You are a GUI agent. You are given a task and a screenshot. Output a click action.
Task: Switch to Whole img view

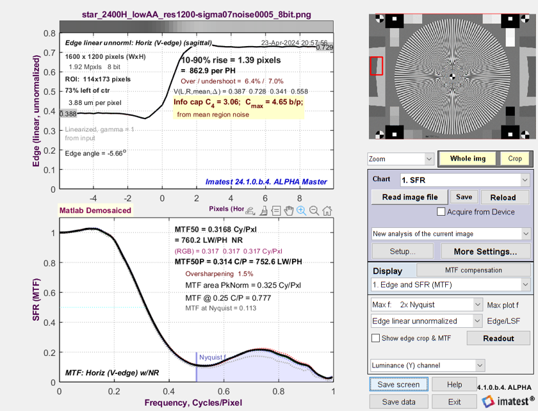(x=468, y=158)
